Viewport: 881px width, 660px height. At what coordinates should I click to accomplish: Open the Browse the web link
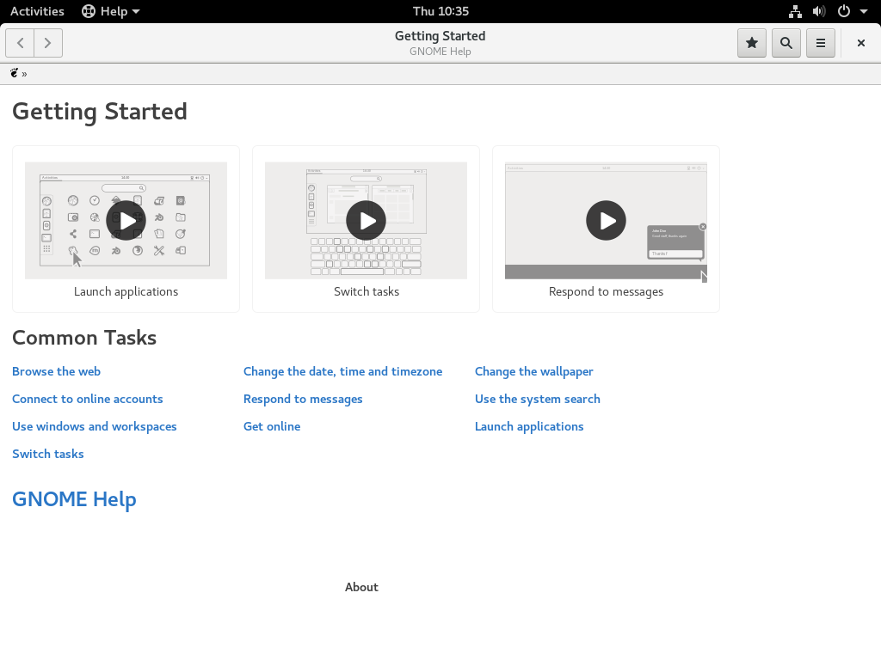pyautogui.click(x=56, y=371)
